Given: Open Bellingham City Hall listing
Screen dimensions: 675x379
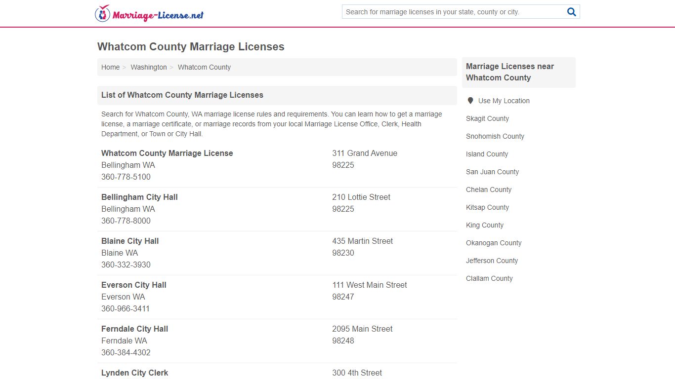Looking at the screenshot, I should coord(139,197).
